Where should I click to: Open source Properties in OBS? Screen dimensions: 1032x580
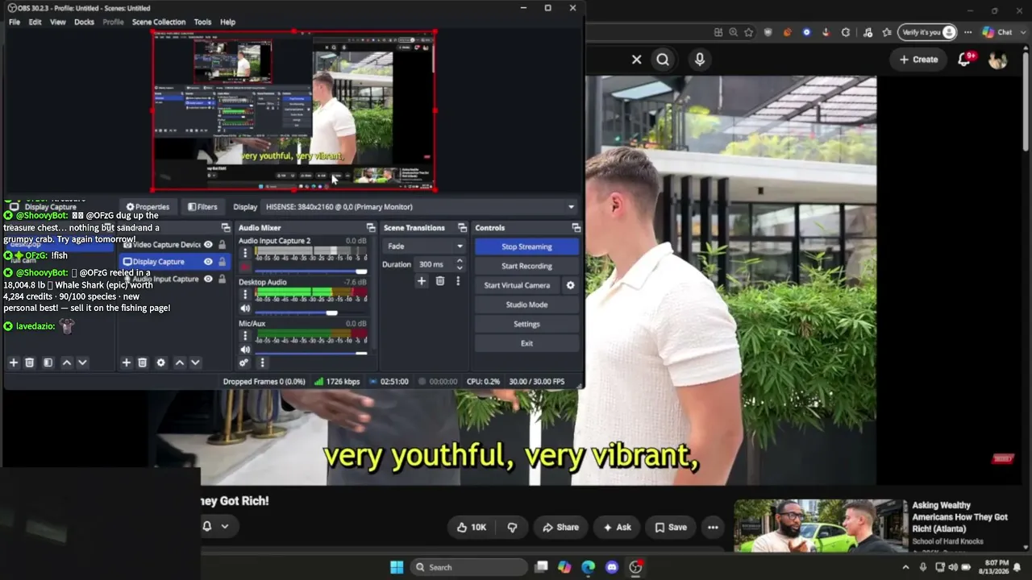pos(148,207)
